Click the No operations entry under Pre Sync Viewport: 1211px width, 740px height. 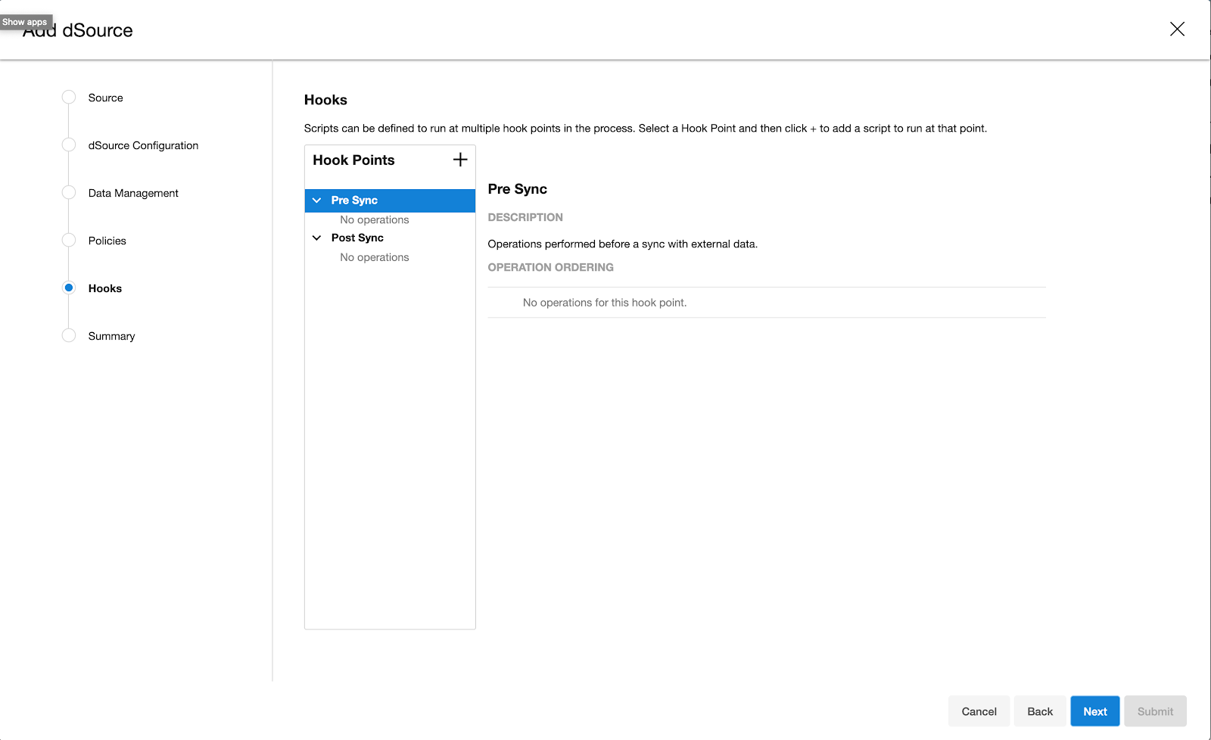coord(375,219)
